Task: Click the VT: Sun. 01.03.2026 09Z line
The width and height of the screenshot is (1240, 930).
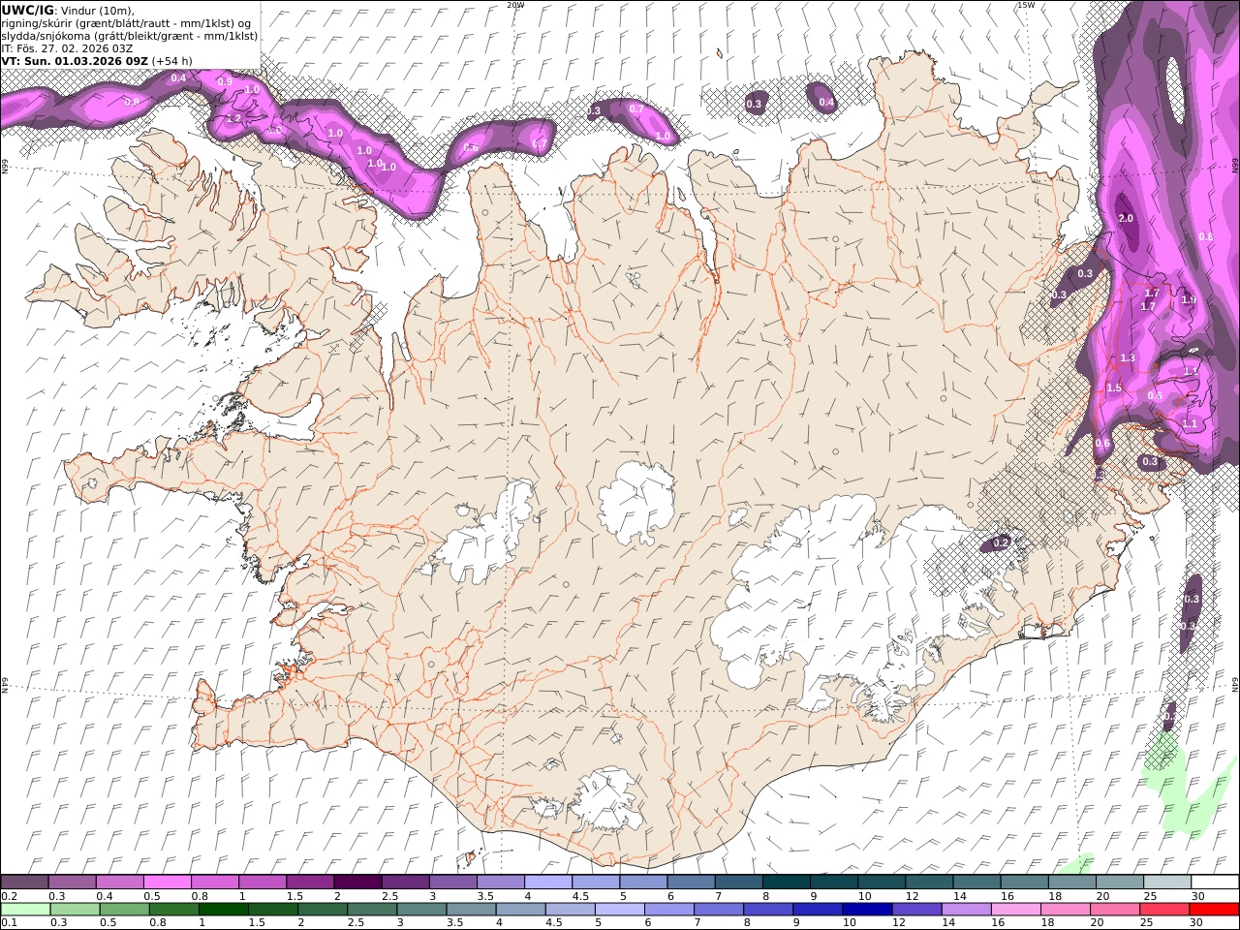Action: [75, 60]
